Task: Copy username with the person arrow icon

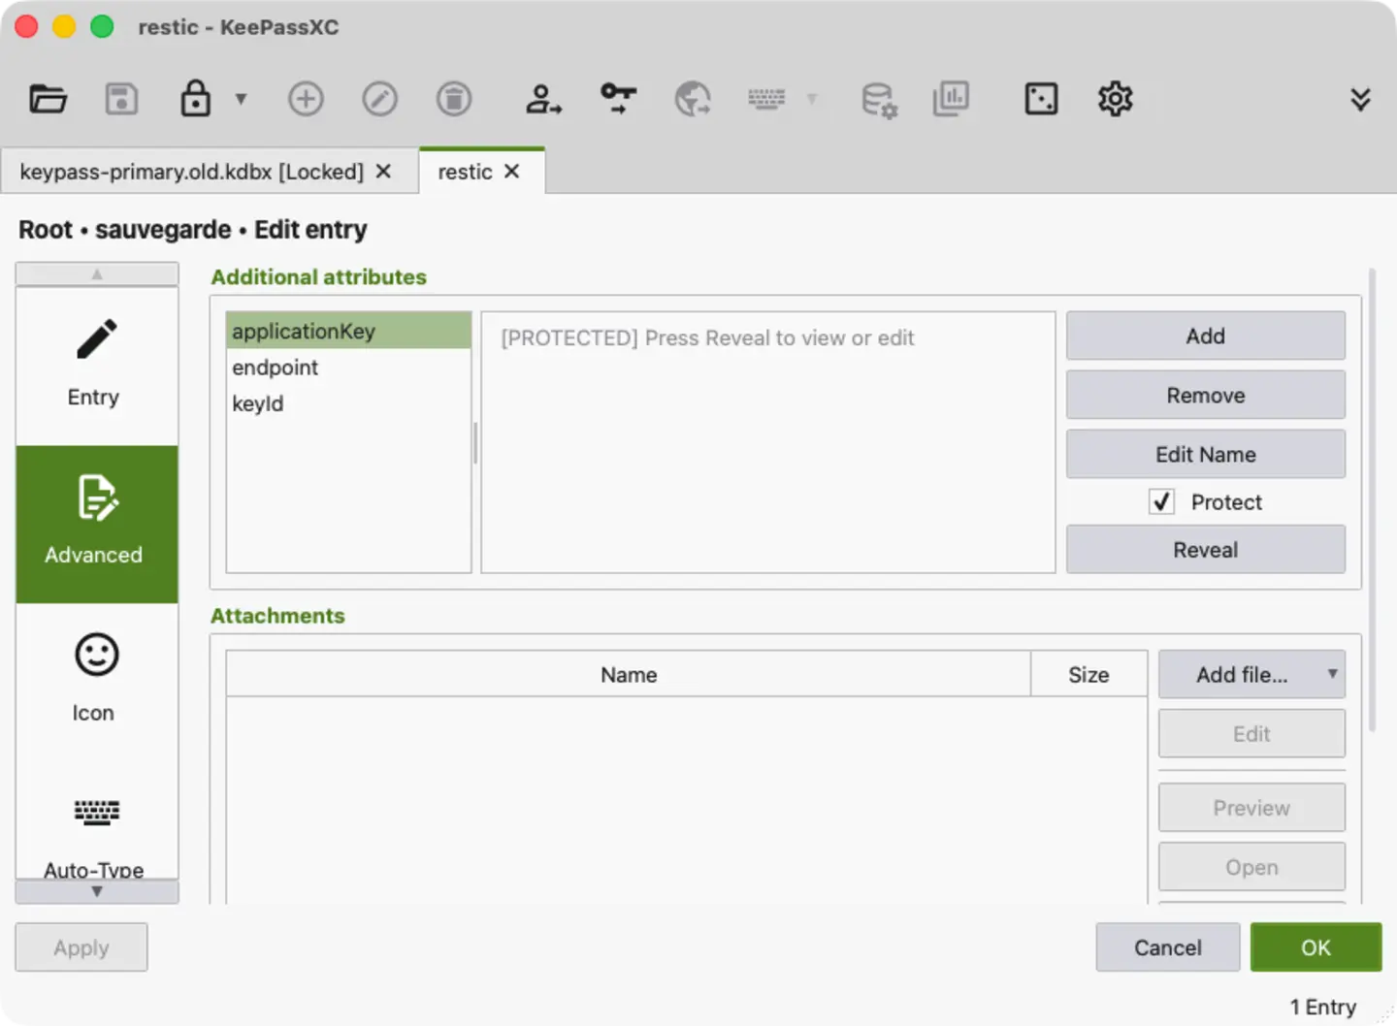Action: (x=543, y=99)
